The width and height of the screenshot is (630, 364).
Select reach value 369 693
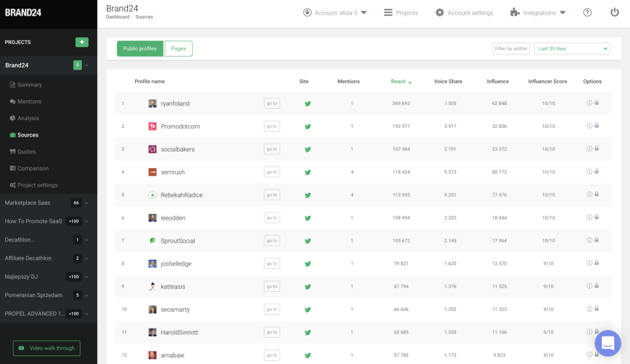pos(401,103)
